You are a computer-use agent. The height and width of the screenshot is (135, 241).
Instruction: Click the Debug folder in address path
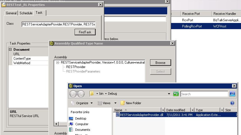(x=112, y=94)
